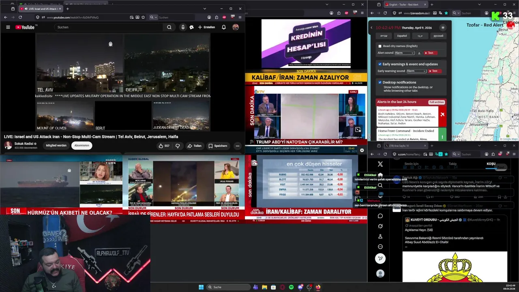Test the Early warning sound
The height and width of the screenshot is (292, 519).
coord(435,71)
